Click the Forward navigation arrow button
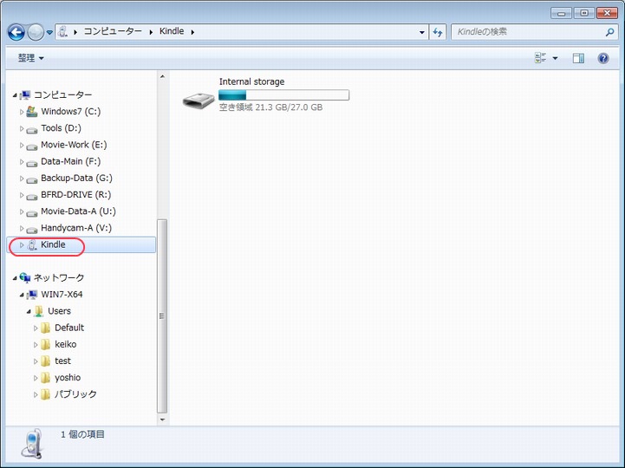This screenshot has height=468, width=625. [x=36, y=32]
